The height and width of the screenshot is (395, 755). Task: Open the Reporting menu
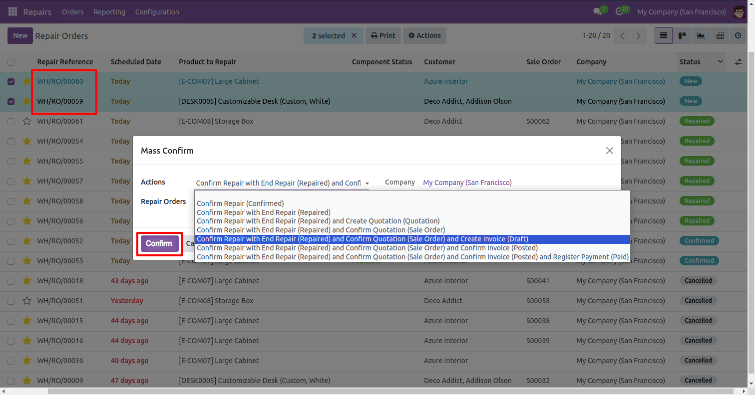point(109,11)
